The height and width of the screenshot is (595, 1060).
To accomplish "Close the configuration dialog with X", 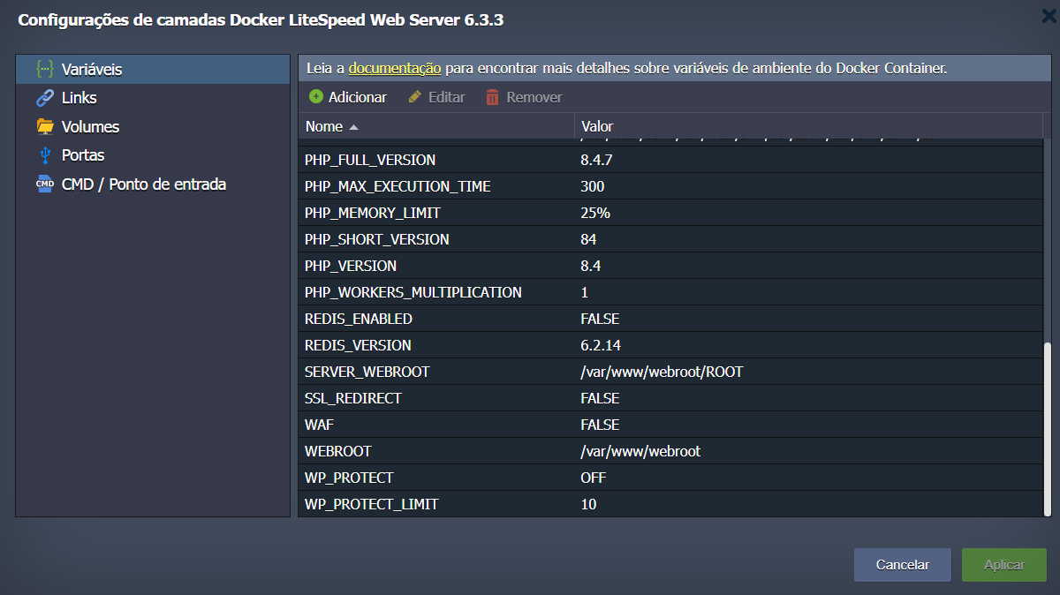I will click(x=1047, y=15).
